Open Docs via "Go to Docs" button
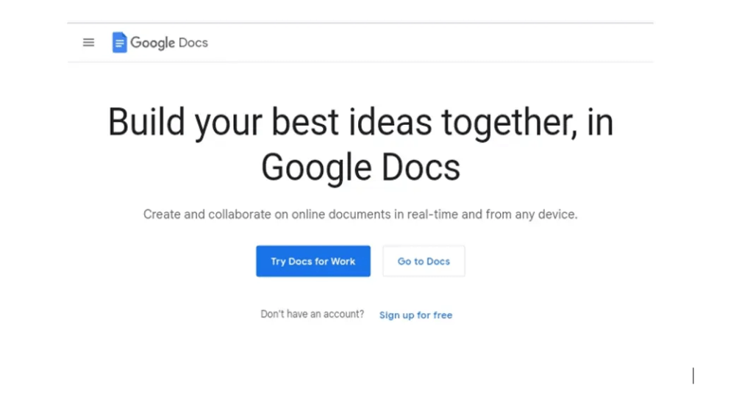Viewport: 753px width, 410px height. coord(424,262)
